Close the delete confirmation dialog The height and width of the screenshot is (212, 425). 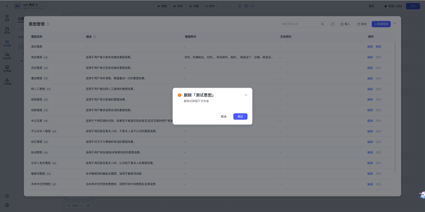pyautogui.click(x=246, y=95)
